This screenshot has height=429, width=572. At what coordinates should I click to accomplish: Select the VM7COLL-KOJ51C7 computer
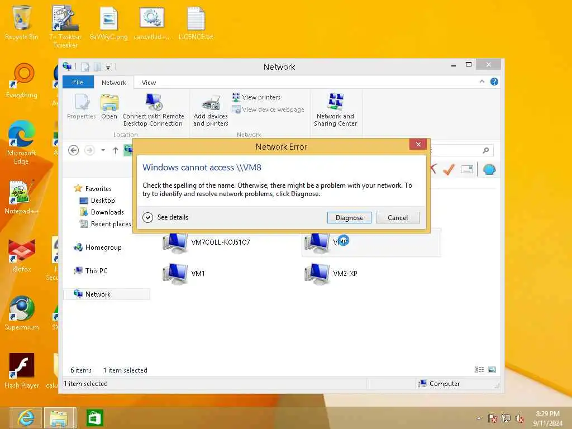click(x=207, y=242)
